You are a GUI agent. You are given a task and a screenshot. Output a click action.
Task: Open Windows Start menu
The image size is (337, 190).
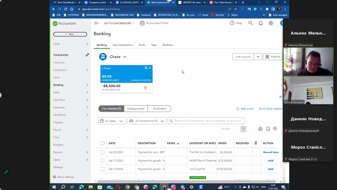point(54,187)
